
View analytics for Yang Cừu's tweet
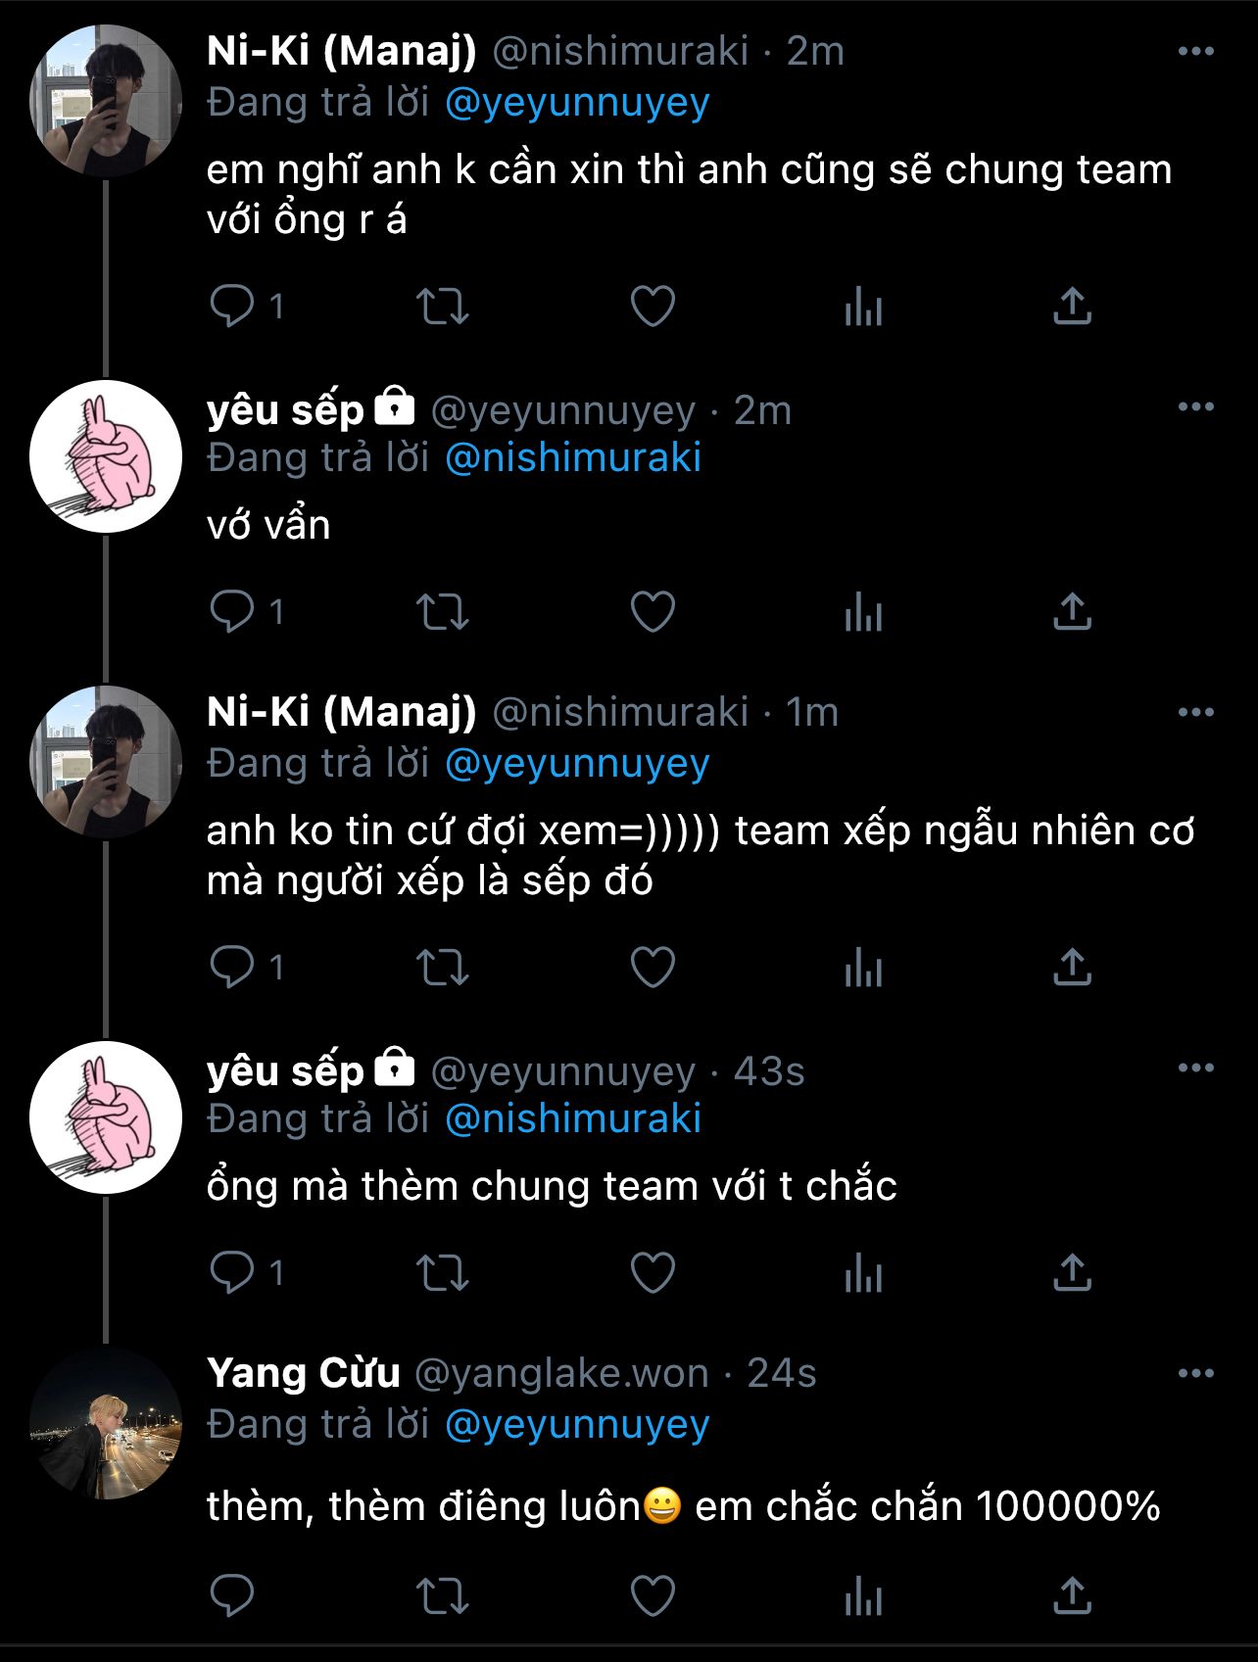pos(863,1596)
